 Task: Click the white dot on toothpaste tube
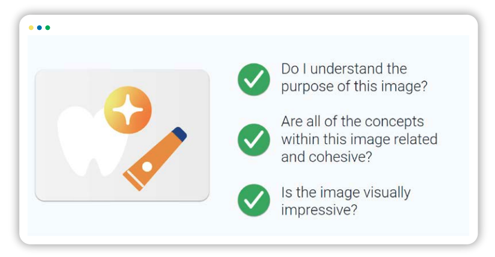point(147,167)
